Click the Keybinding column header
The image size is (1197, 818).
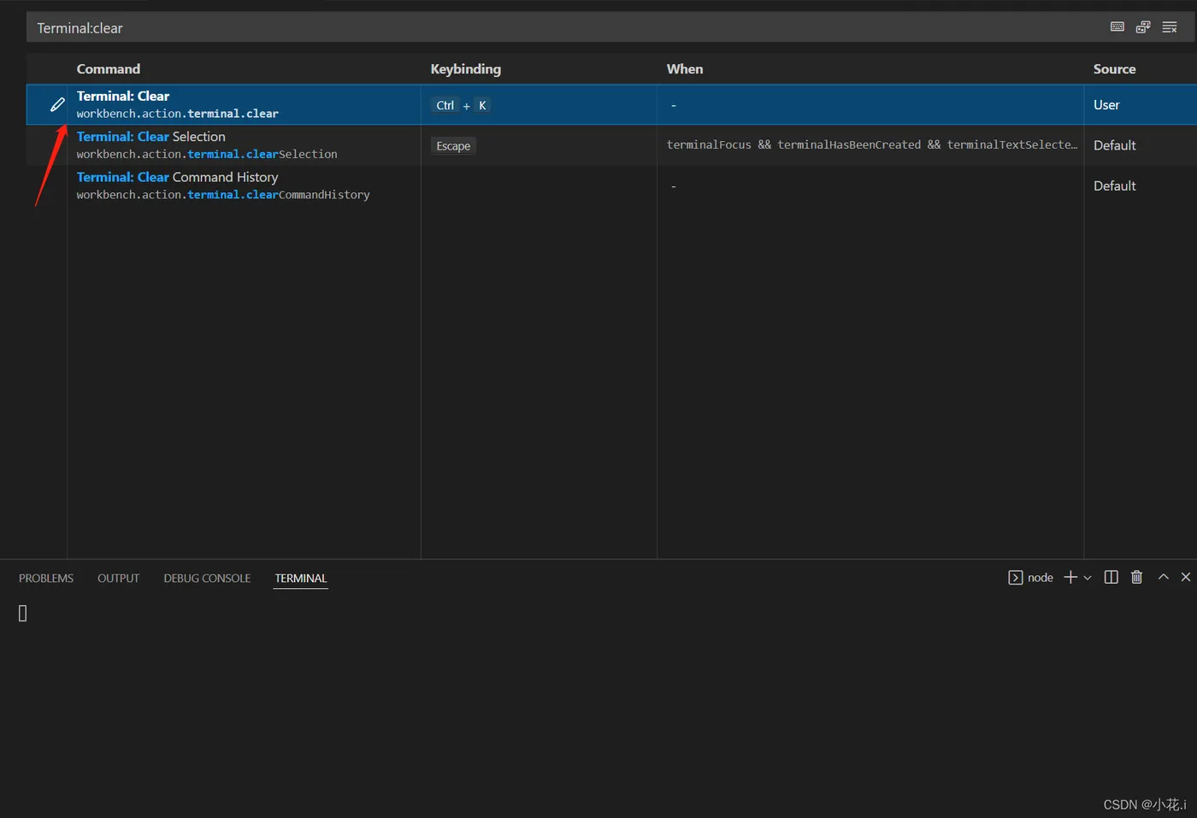pyautogui.click(x=466, y=69)
